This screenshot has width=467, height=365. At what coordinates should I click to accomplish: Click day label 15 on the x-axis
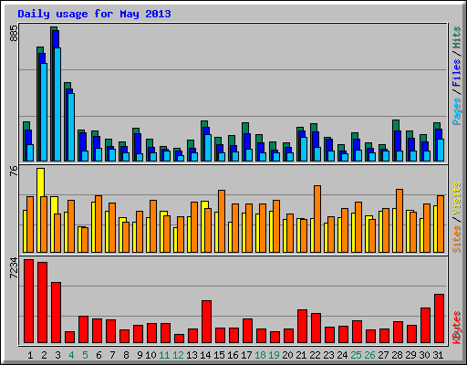point(219,355)
